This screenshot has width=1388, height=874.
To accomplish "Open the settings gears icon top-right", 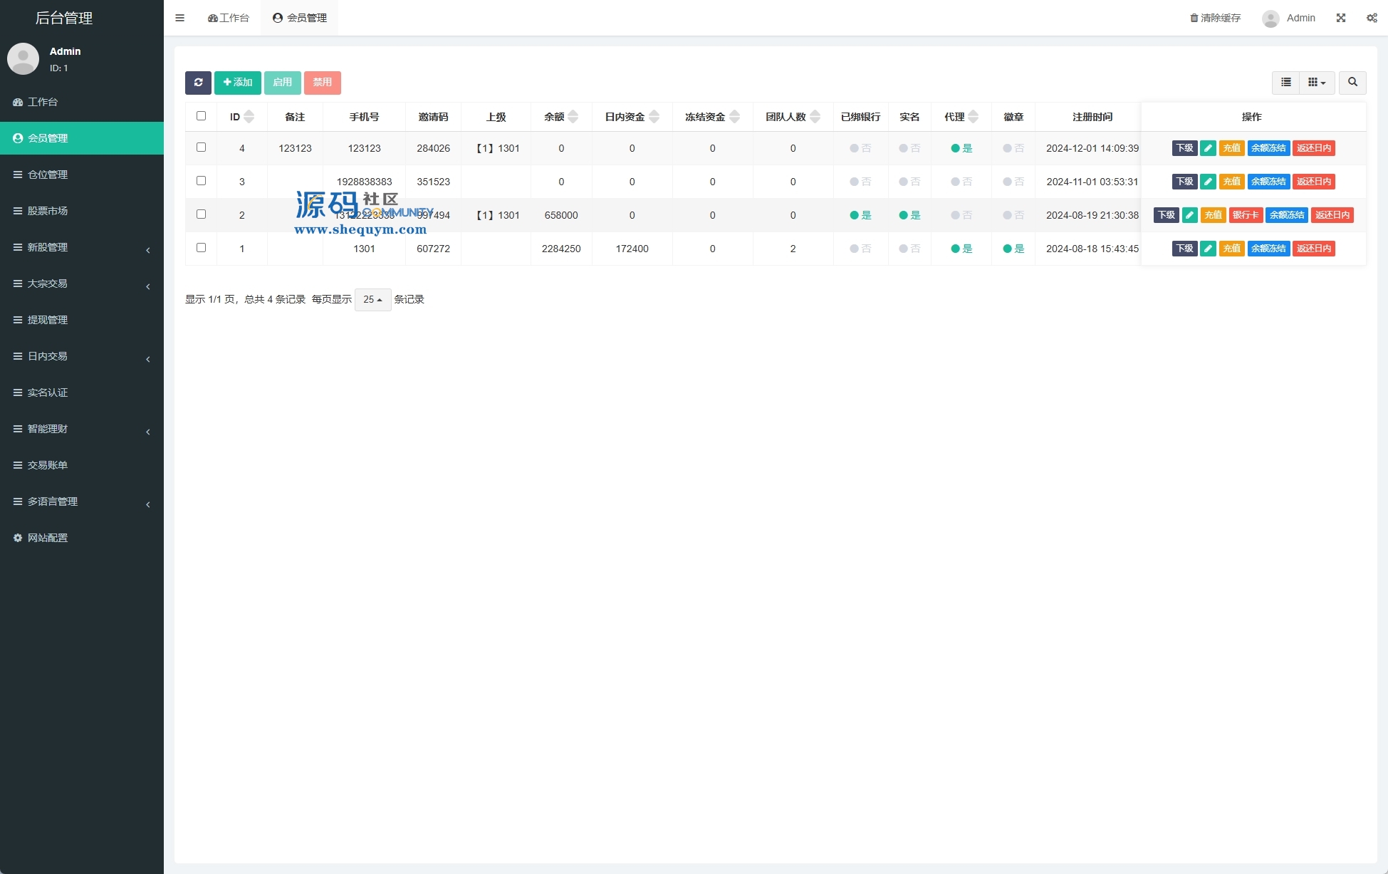I will coord(1372,18).
